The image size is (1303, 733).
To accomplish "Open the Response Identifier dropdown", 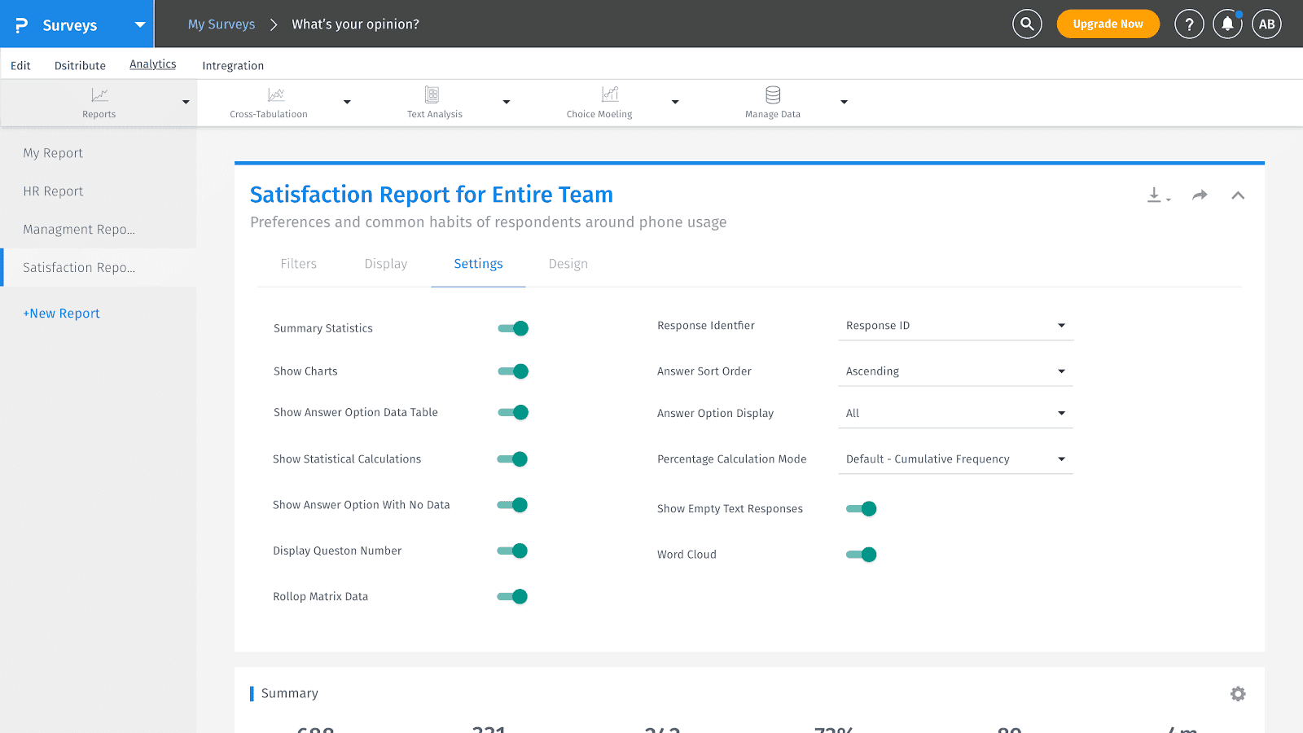I will [x=955, y=326].
